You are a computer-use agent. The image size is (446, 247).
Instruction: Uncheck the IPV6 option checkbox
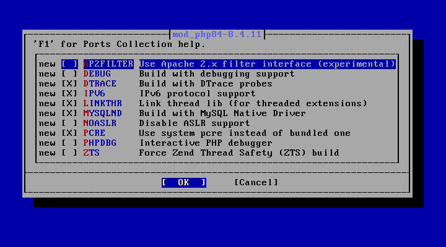(69, 94)
